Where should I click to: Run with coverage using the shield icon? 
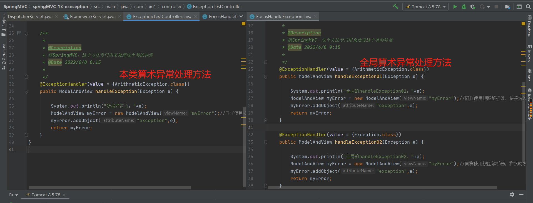(473, 7)
